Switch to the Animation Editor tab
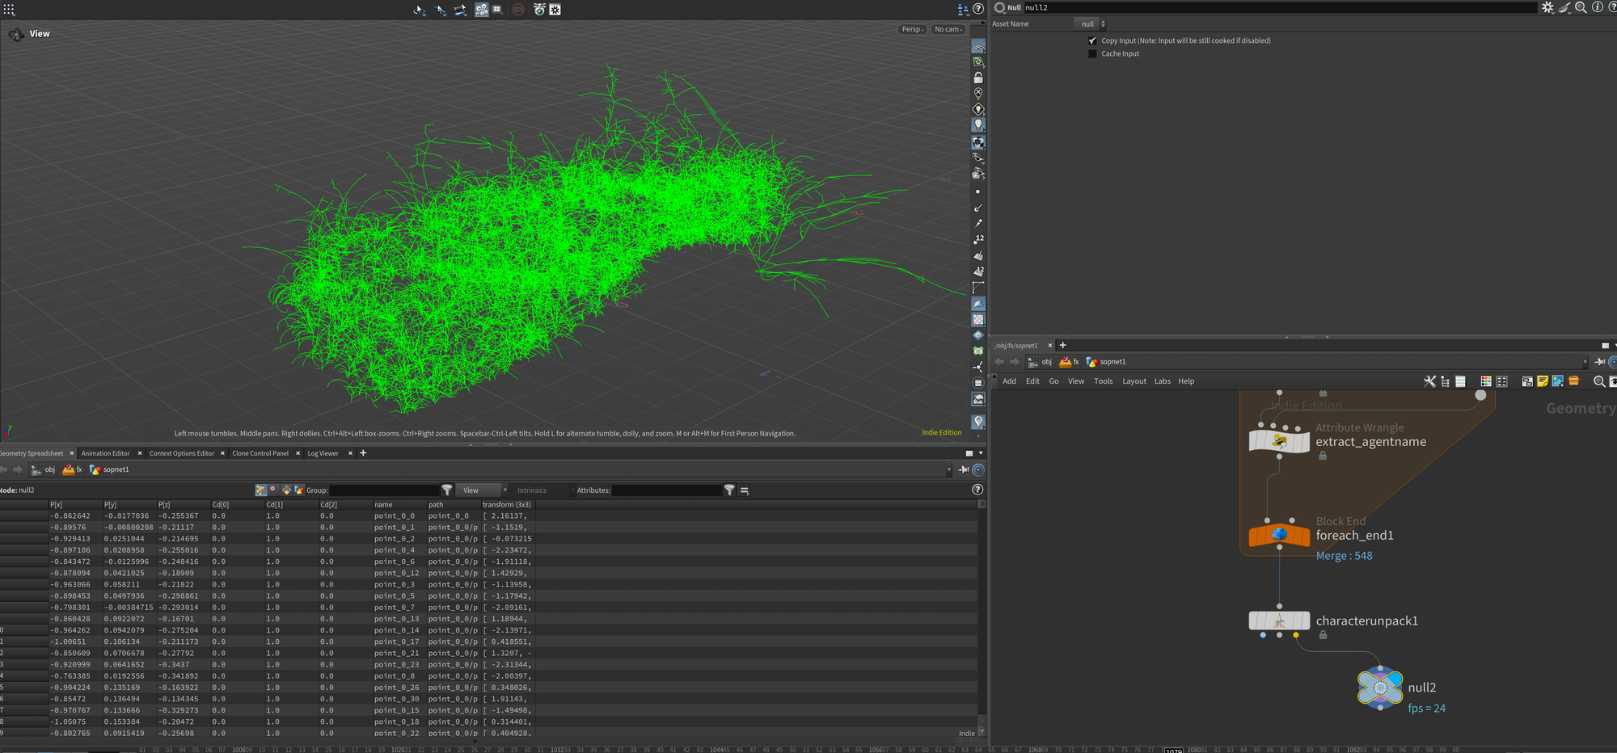This screenshot has height=753, width=1617. pyautogui.click(x=105, y=453)
